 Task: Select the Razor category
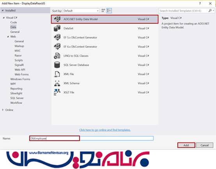[x=18, y=56]
